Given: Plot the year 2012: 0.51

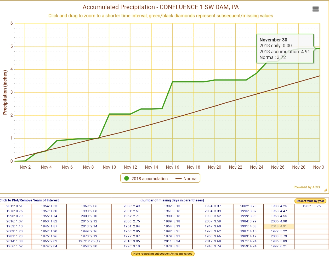Looking at the screenshot, I should [15, 206].
